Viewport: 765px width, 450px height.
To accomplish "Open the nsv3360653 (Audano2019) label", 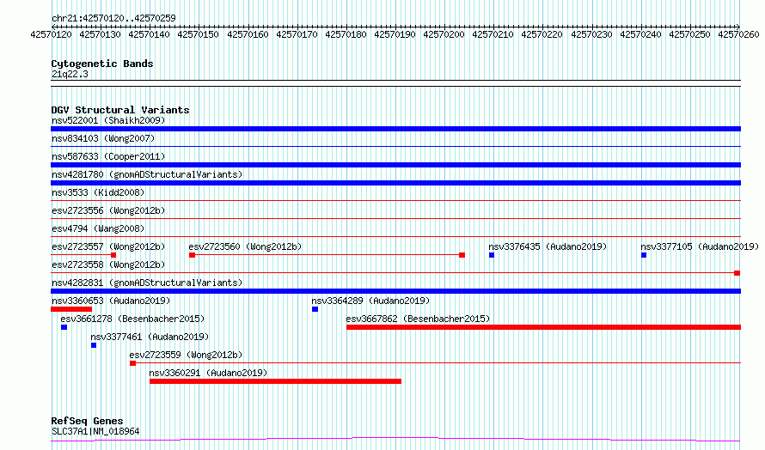I will click(x=111, y=301).
